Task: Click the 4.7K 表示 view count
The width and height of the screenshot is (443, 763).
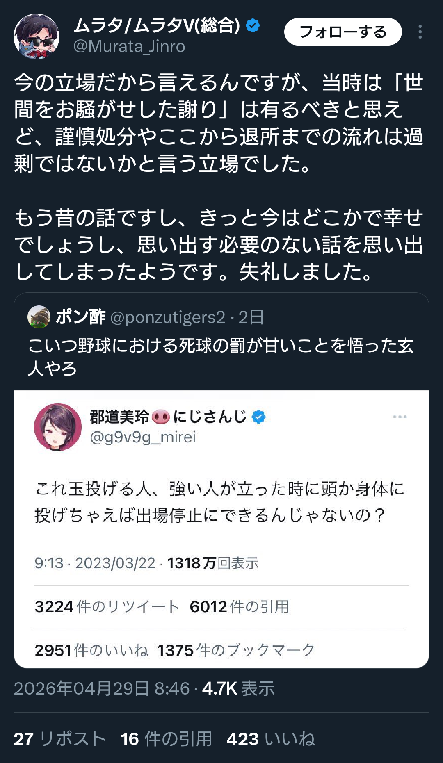Action: pos(238,689)
